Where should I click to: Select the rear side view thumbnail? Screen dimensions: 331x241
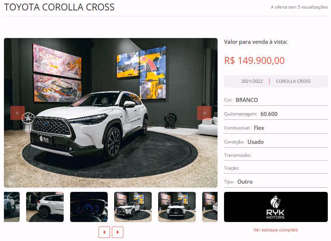click(x=45, y=207)
